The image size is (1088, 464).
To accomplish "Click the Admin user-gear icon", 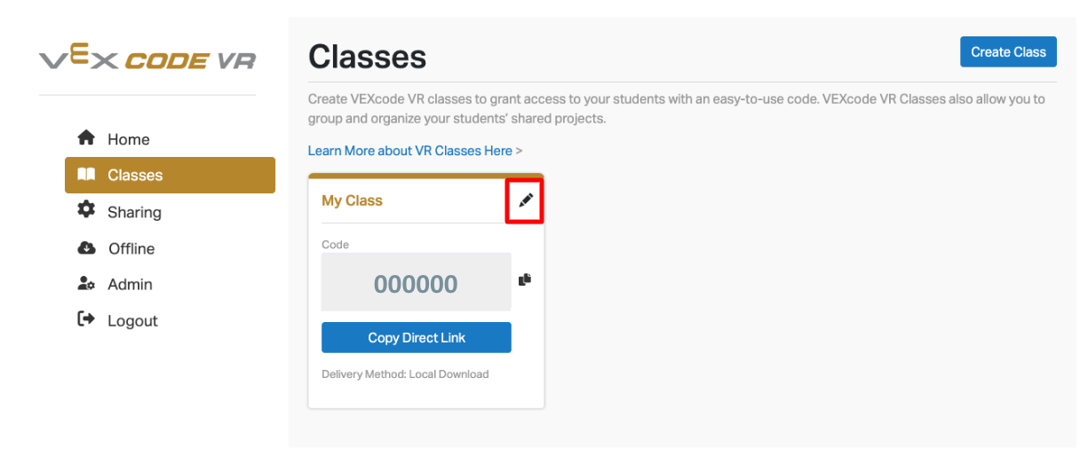I will pos(86,284).
